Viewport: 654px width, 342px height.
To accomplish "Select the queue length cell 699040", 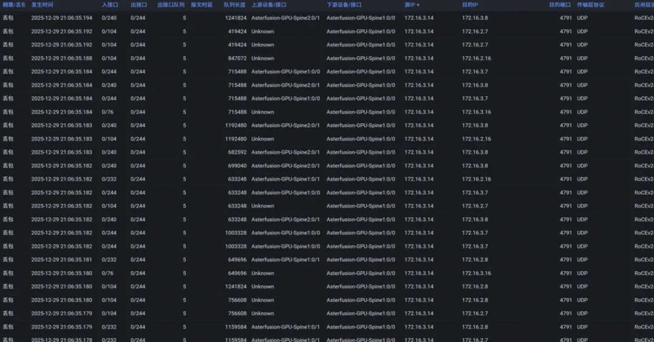I will pos(237,166).
